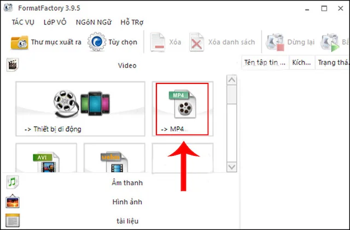
Task: Expand the tài liệu category
Action: point(122,221)
